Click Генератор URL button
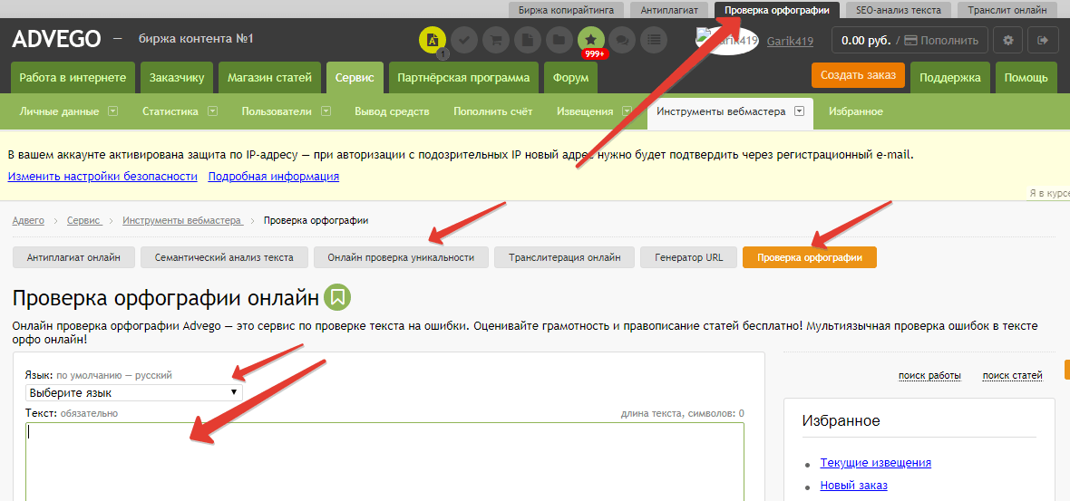 688,257
